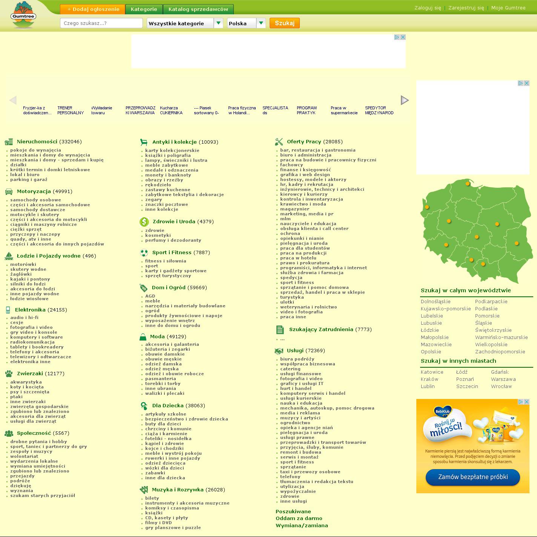Open the Polska location dropdown
Screen dimensions: 537x537
point(246,23)
